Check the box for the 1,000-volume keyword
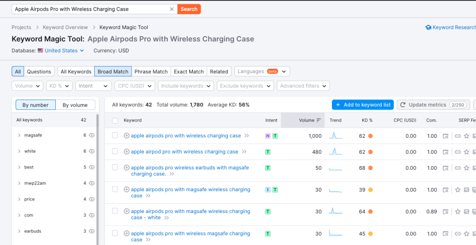The image size is (476, 245). 115,135
